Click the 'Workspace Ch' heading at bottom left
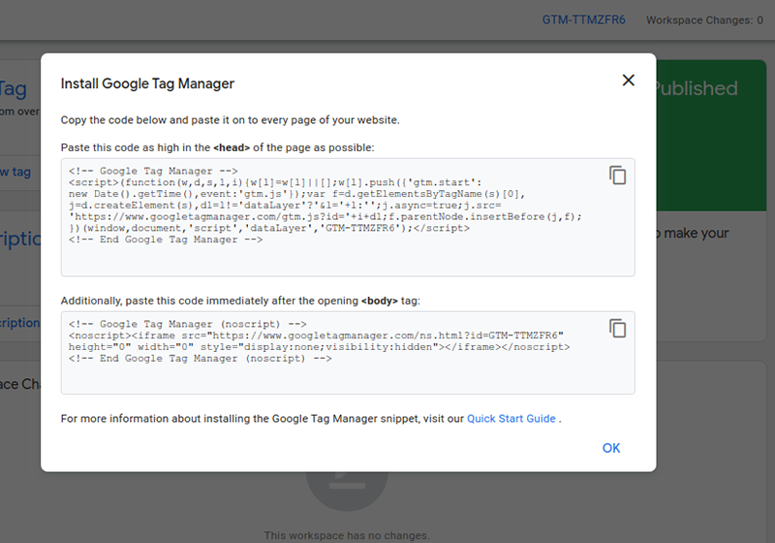The image size is (775, 543). click(20, 384)
